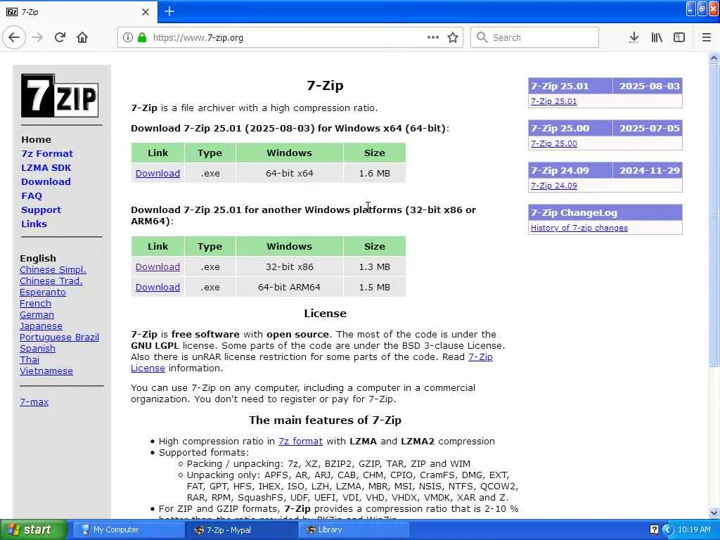Switch language to French
Screen dimensions: 720x540
35,304
